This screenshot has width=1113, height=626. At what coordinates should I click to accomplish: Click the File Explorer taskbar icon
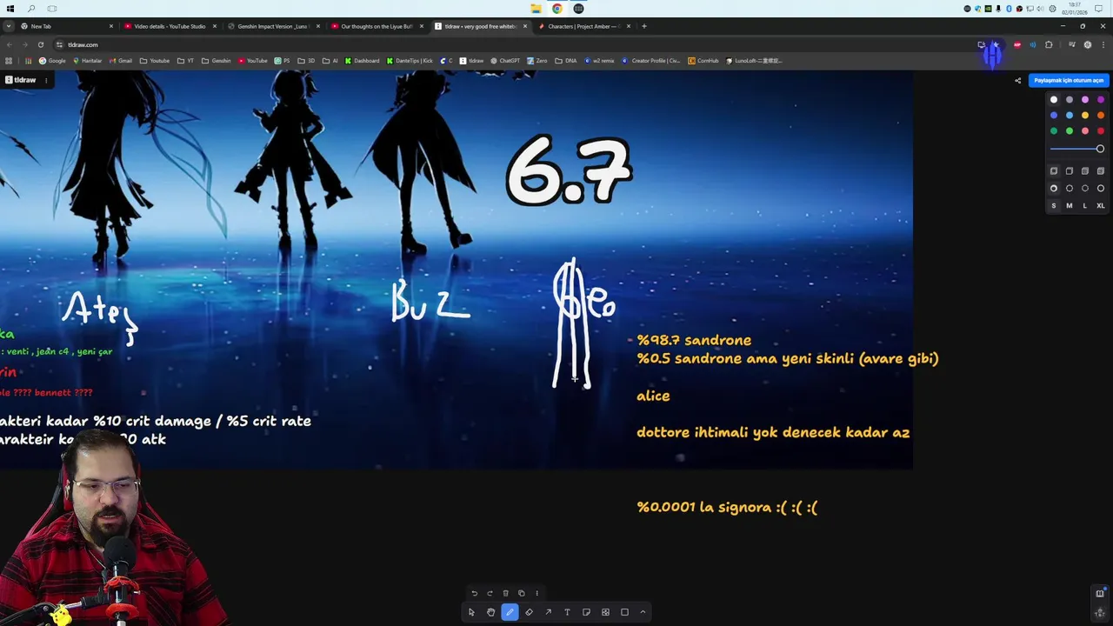click(x=537, y=9)
